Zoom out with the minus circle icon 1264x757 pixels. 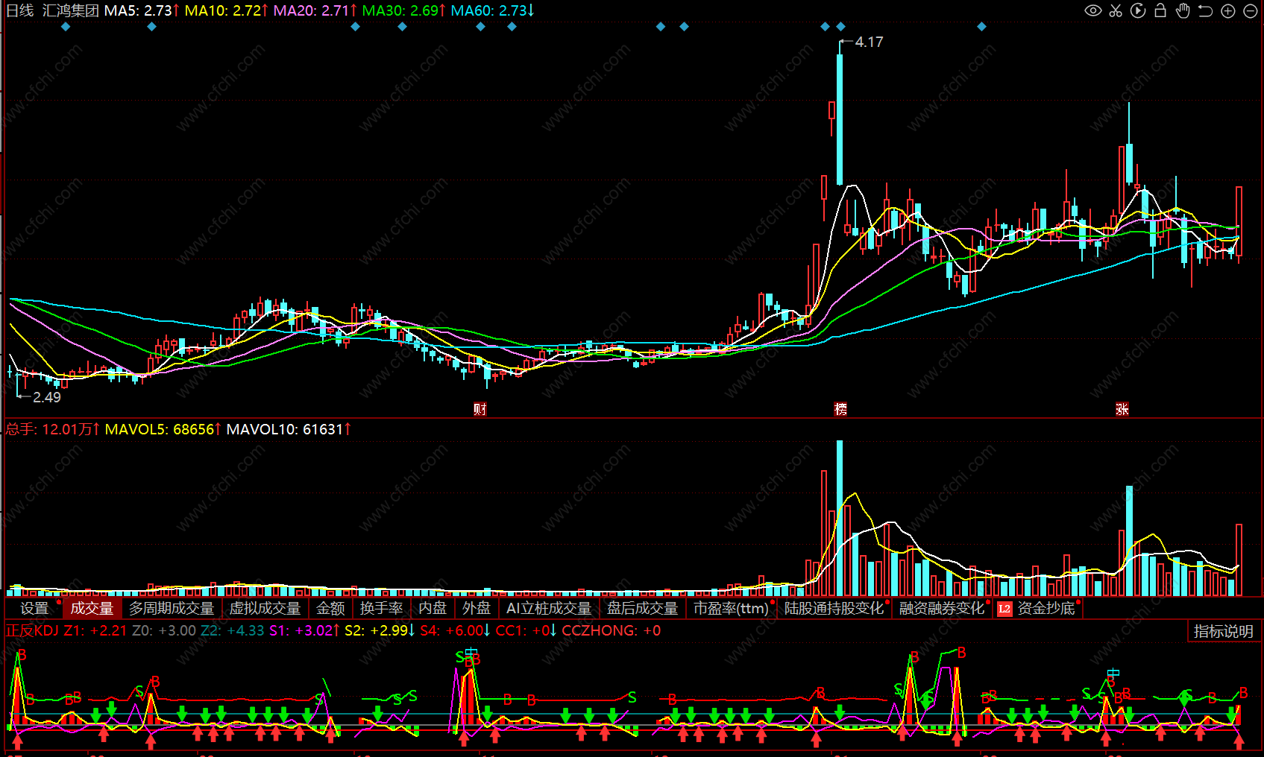[1251, 10]
